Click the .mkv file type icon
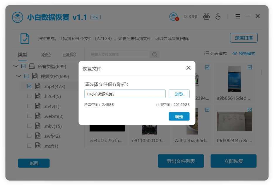This screenshot has height=186, width=274. coord(38,126)
